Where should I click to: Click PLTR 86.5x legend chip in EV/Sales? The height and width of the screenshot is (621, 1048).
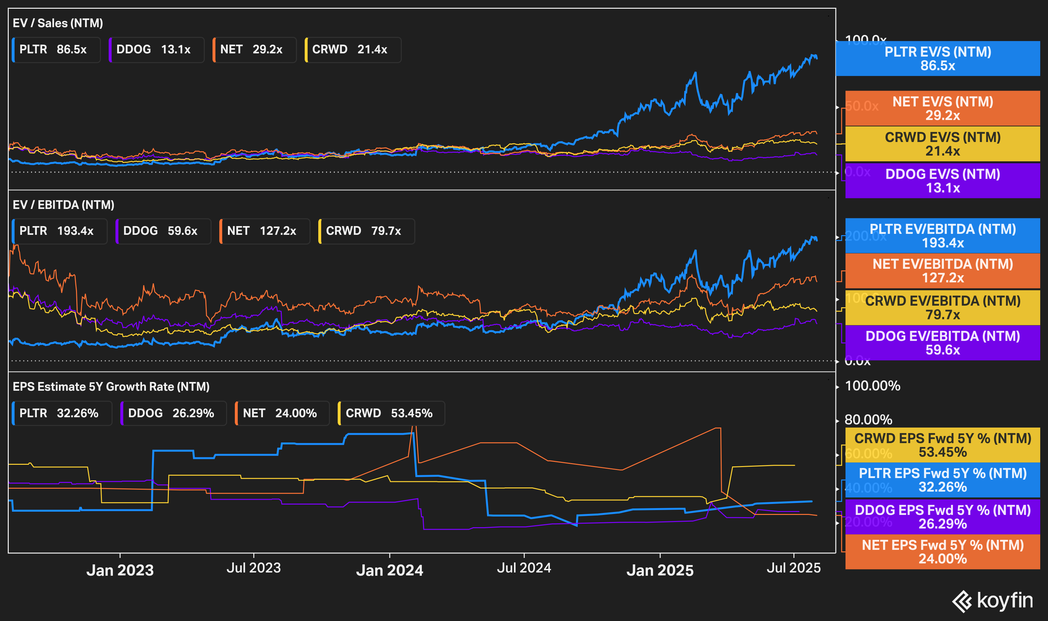(56, 50)
